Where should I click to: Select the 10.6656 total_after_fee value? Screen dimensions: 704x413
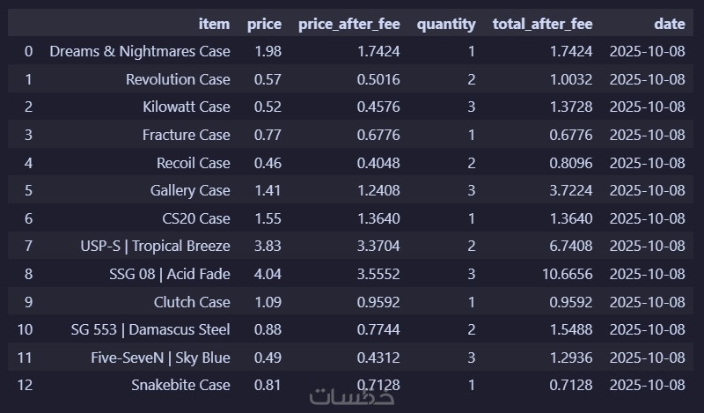563,274
